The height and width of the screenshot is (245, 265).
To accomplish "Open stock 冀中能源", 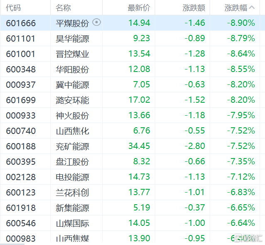I will pyautogui.click(x=72, y=85).
